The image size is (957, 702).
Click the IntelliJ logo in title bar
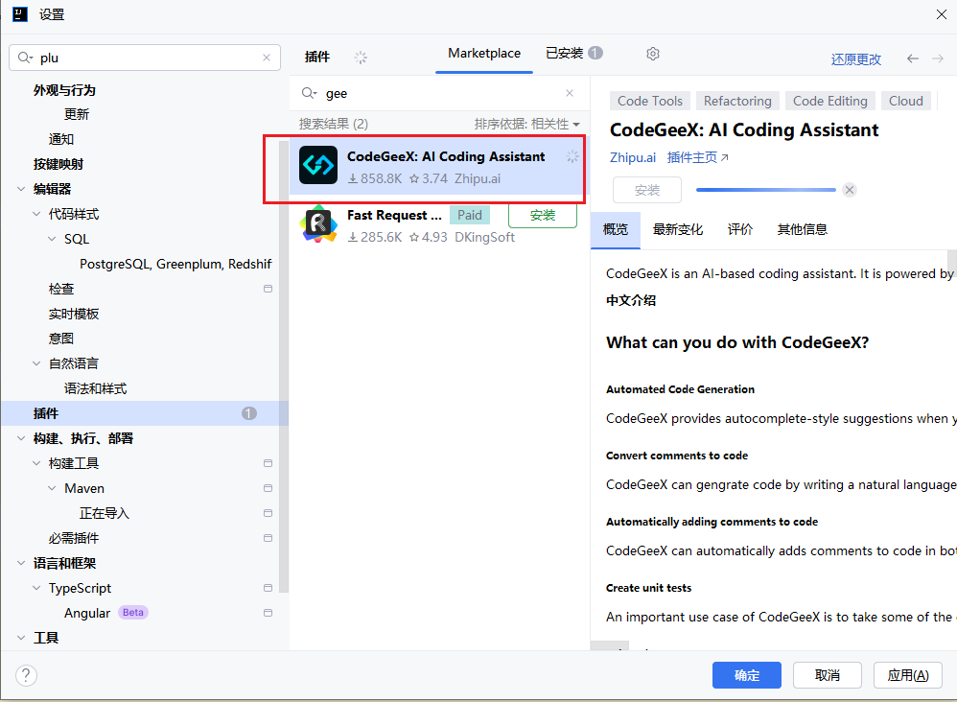click(19, 14)
